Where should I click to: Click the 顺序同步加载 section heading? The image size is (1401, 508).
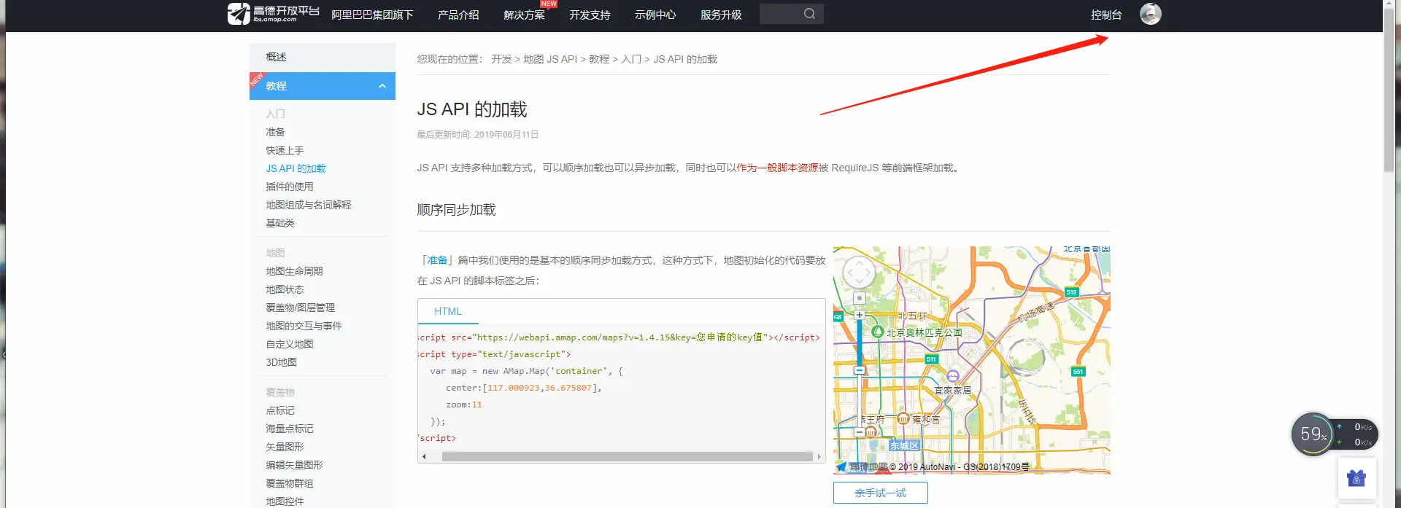point(456,210)
